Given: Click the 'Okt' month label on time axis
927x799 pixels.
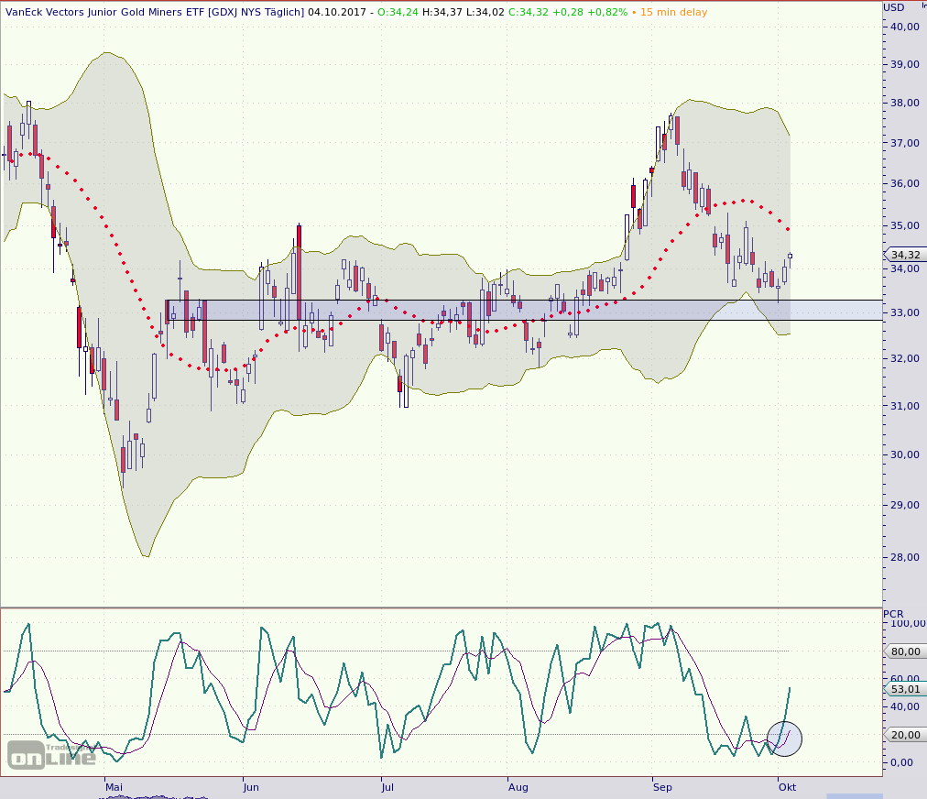Looking at the screenshot, I should pos(787,787).
